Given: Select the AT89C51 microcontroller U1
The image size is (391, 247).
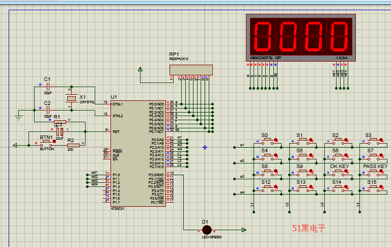Looking at the screenshot, I should click(138, 153).
